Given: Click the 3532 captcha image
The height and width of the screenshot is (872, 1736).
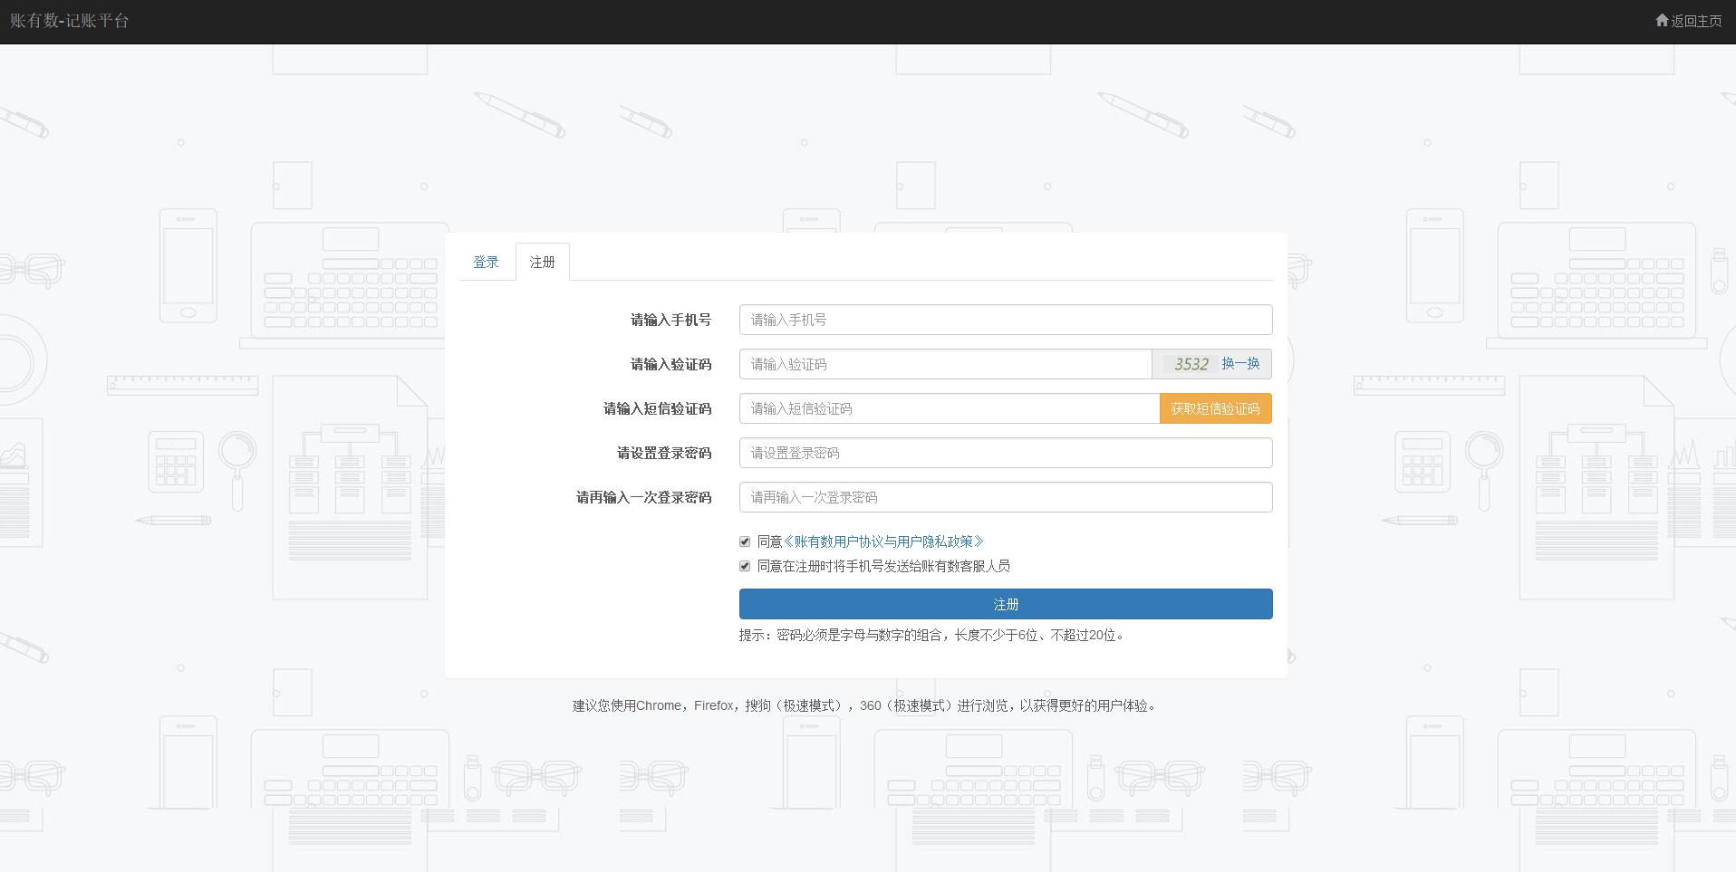Looking at the screenshot, I should click(x=1190, y=364).
